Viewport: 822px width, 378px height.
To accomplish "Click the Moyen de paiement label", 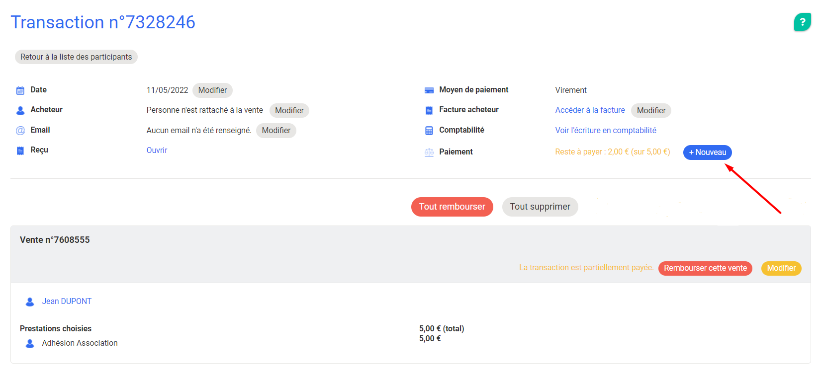I will (473, 90).
